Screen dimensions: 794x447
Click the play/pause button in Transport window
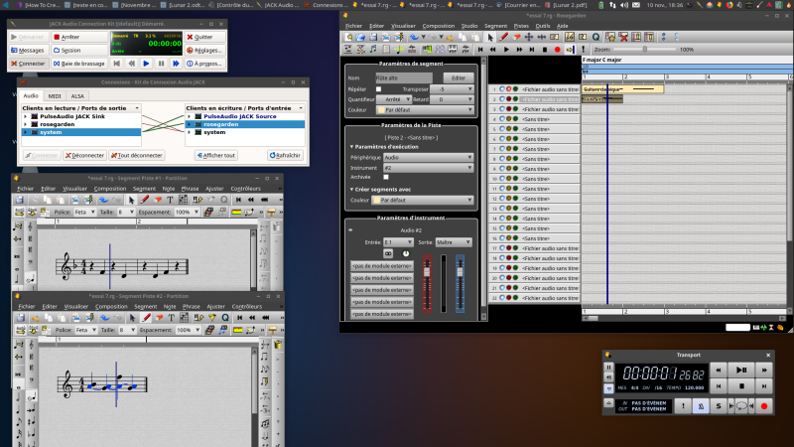point(741,369)
